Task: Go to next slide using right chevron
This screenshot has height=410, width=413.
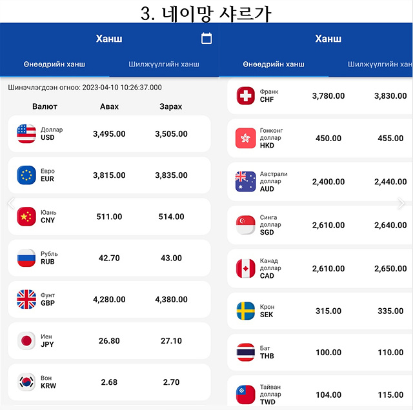Action: (x=401, y=204)
